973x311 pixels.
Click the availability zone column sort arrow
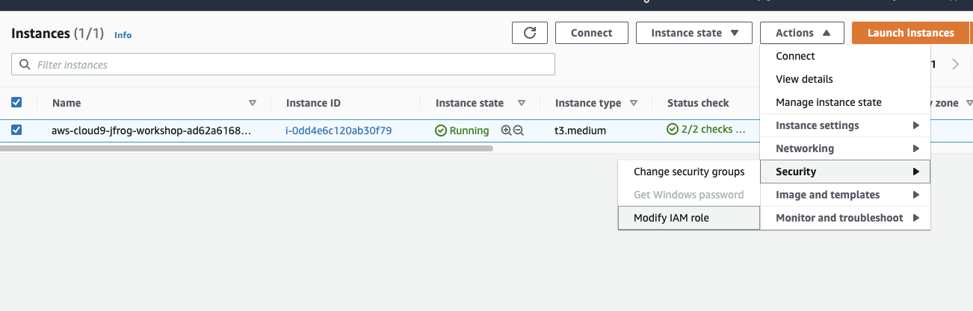[969, 104]
